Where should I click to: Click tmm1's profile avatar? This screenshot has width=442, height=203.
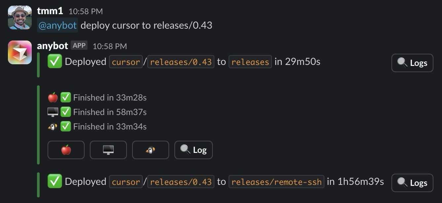pos(20,17)
